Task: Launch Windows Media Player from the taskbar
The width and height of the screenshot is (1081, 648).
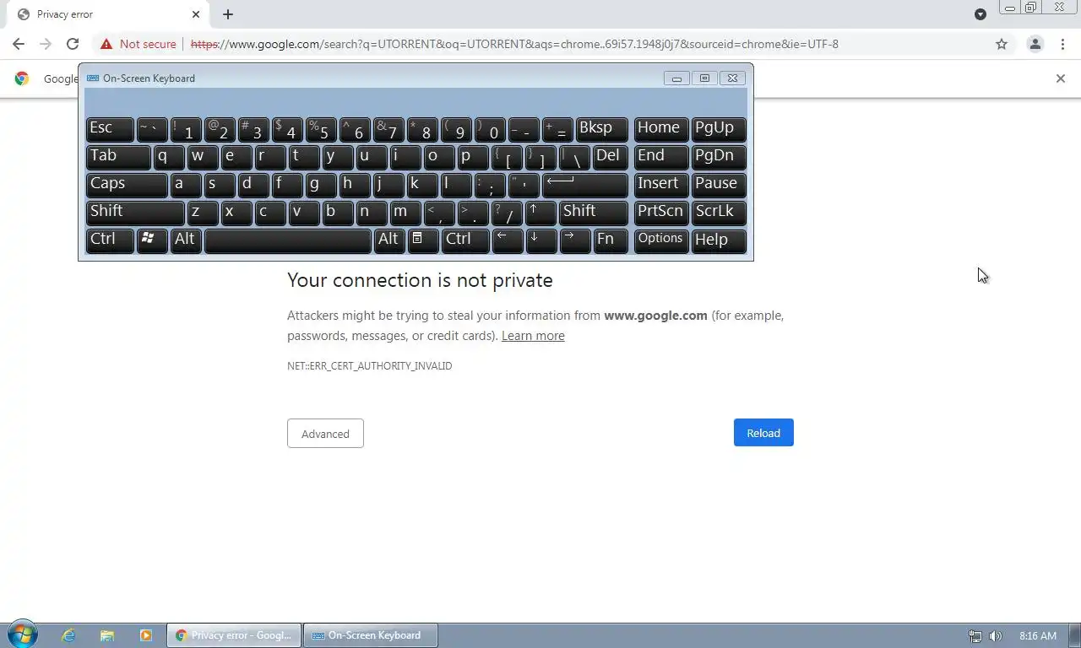Action: coord(145,635)
